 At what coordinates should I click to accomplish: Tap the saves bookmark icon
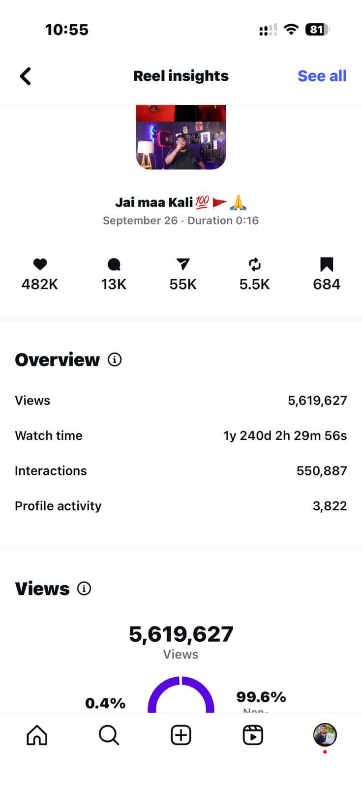[327, 264]
